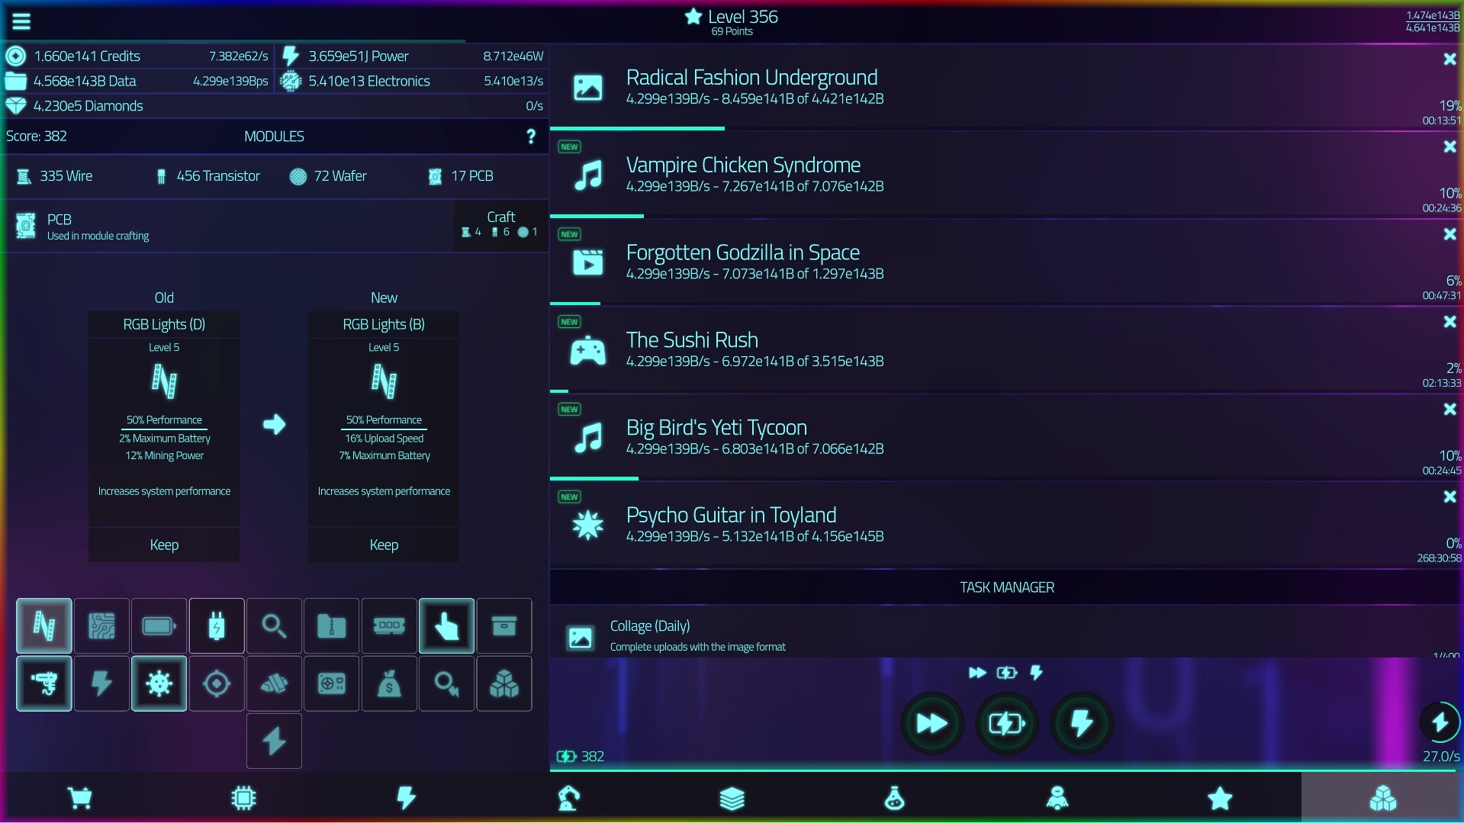Open the research flask icon
This screenshot has height=823, width=1464.
click(893, 797)
